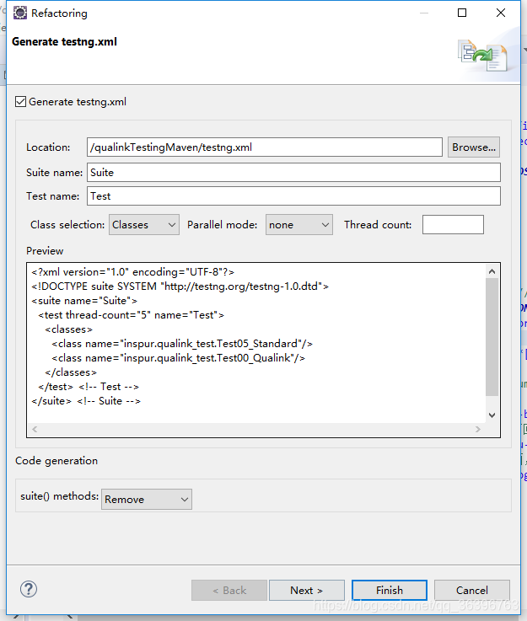Click the preview scroll down arrow

tap(492, 415)
